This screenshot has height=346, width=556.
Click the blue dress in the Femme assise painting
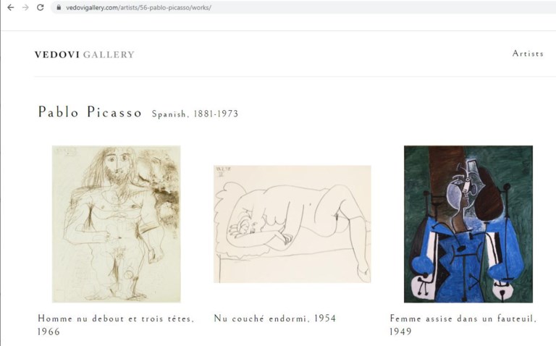pos(461,262)
